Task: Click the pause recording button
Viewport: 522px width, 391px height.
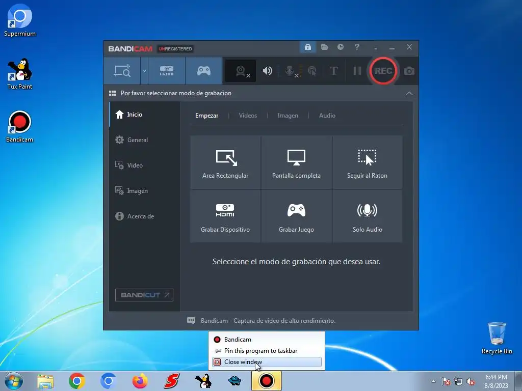Action: 357,71
